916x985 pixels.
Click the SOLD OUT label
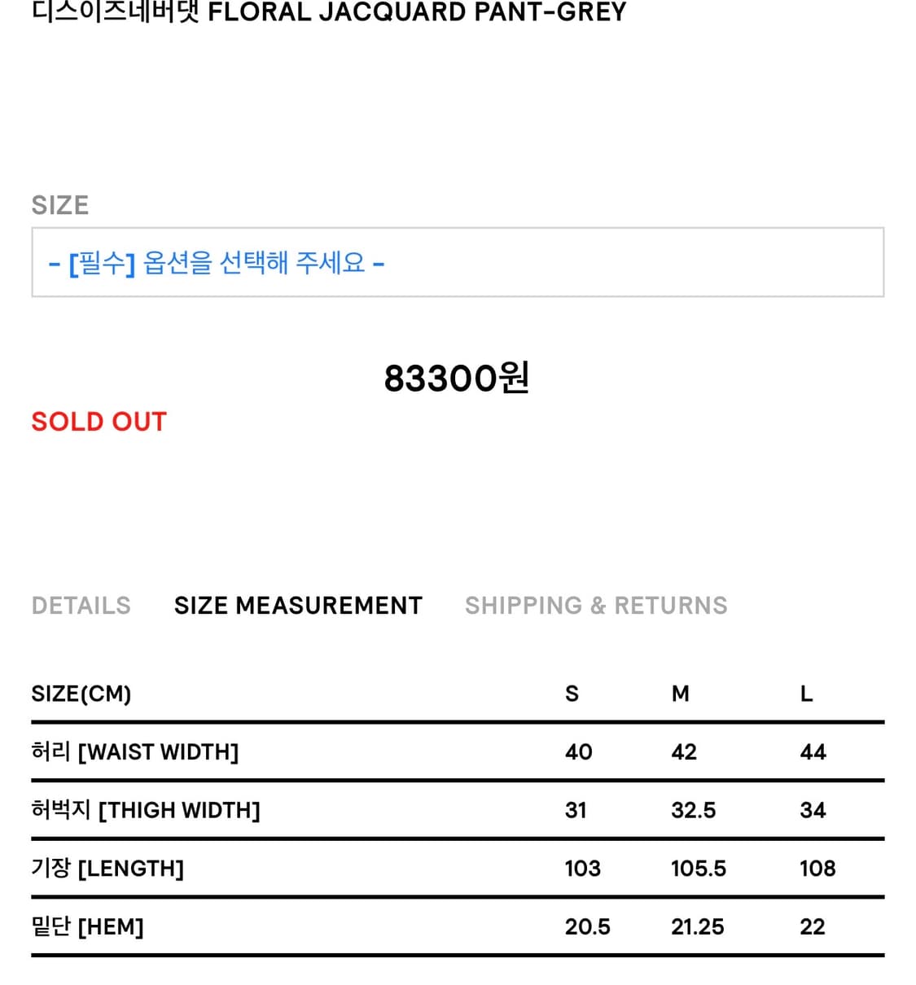pos(98,422)
